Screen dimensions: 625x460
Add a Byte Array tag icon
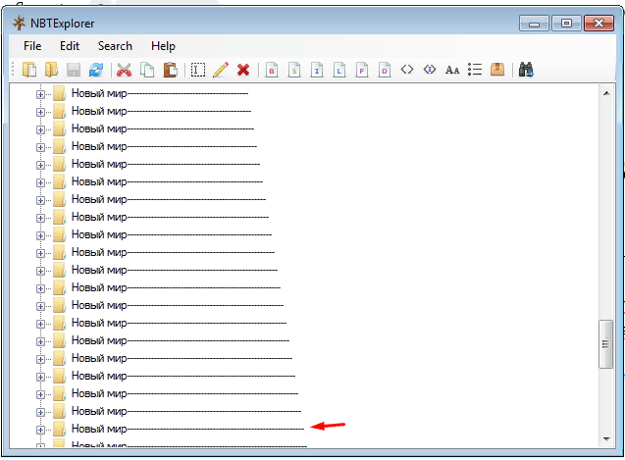[x=407, y=70]
